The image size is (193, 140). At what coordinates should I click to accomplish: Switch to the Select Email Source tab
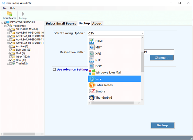(61, 23)
